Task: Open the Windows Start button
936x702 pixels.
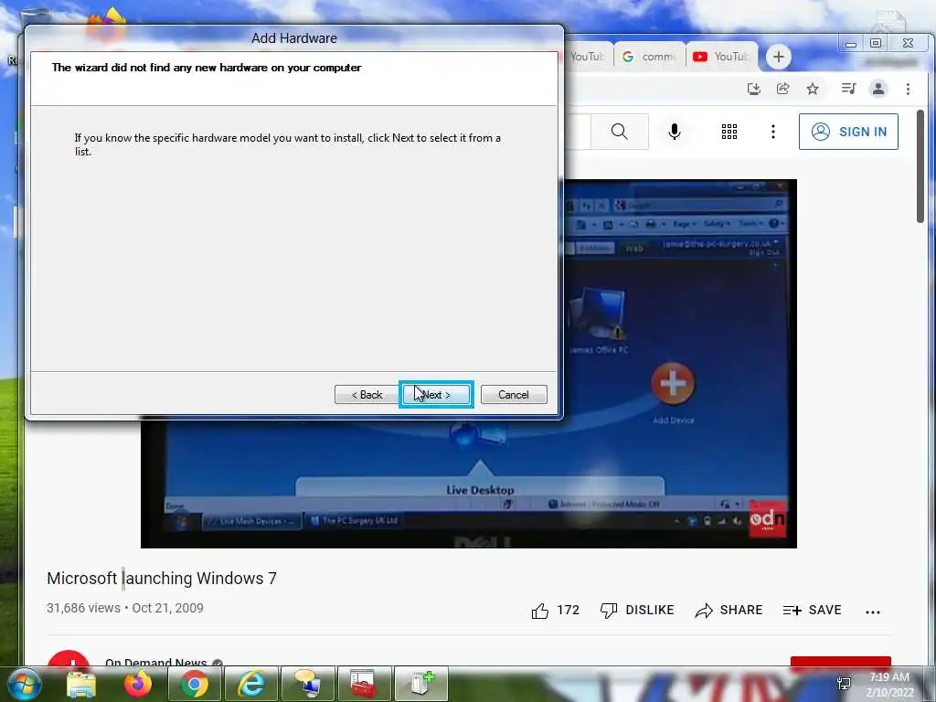Action: pos(24,684)
